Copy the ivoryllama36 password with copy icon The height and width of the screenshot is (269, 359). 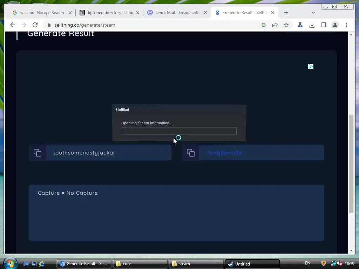coord(191,153)
